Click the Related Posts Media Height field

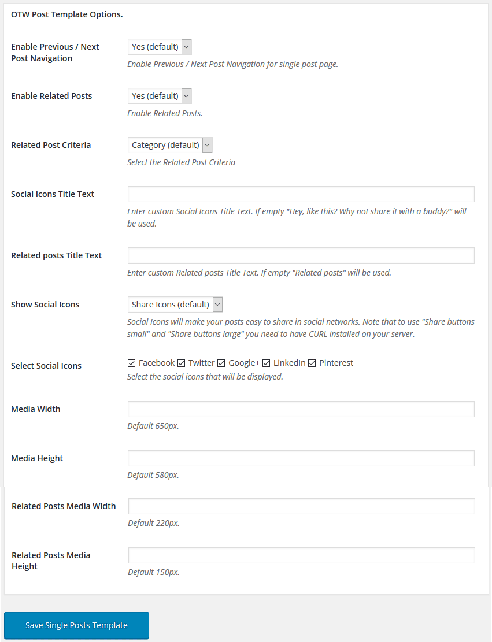pos(301,555)
